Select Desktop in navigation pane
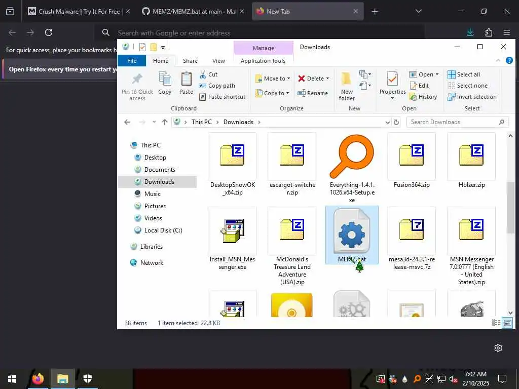Viewport: 519px width, 389px height. pos(155,158)
